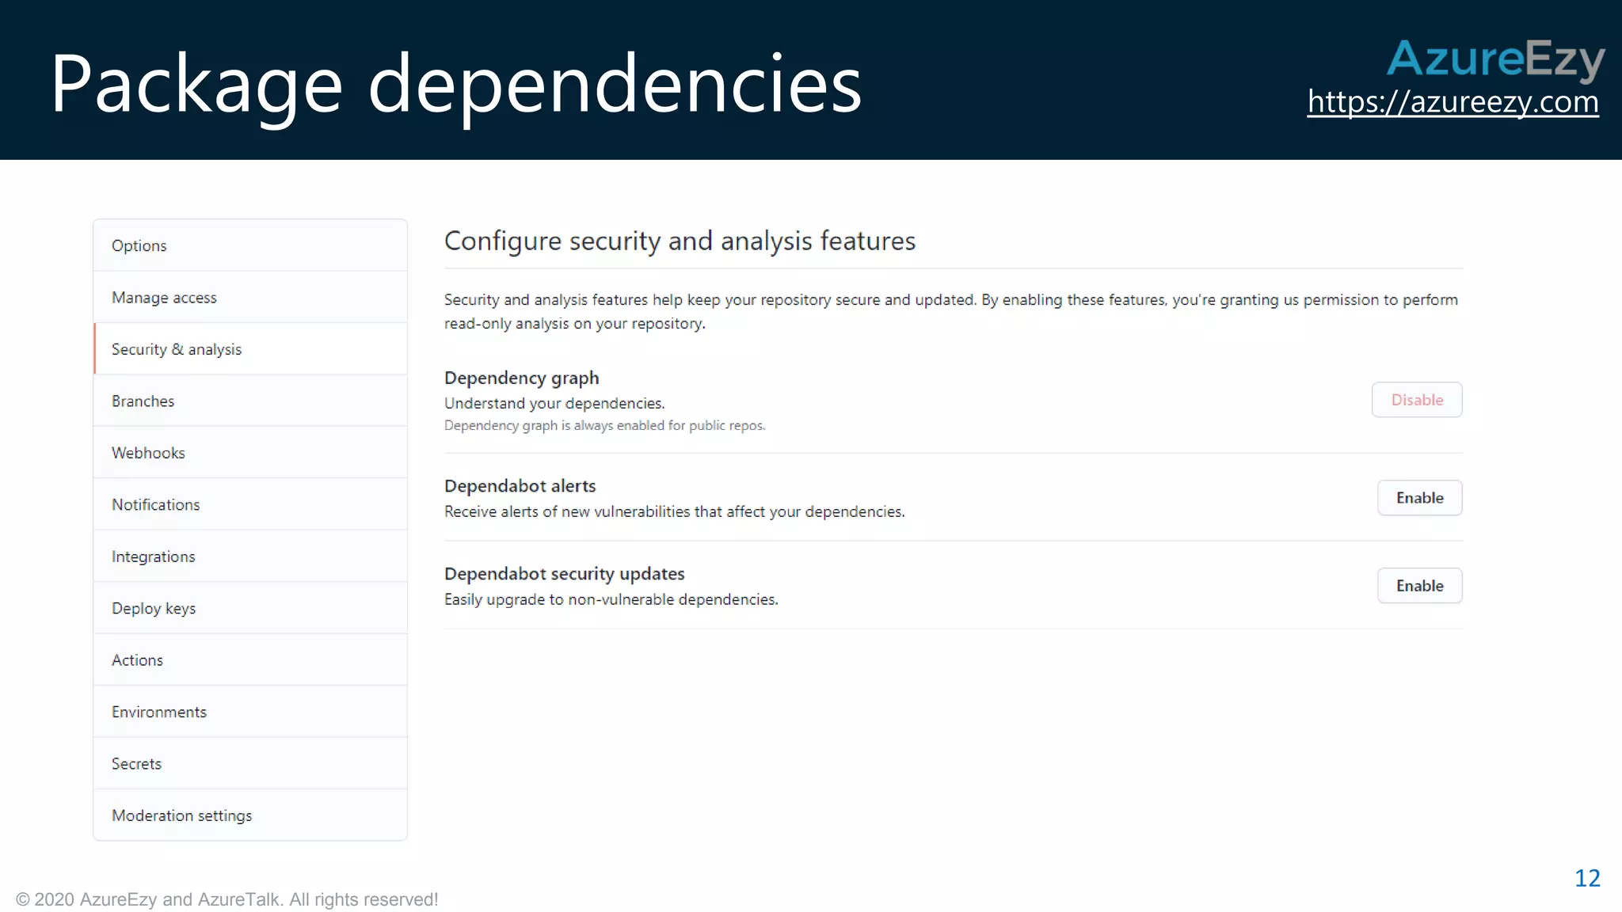Open Webhooks settings page
The image size is (1622, 912).
[250, 453]
